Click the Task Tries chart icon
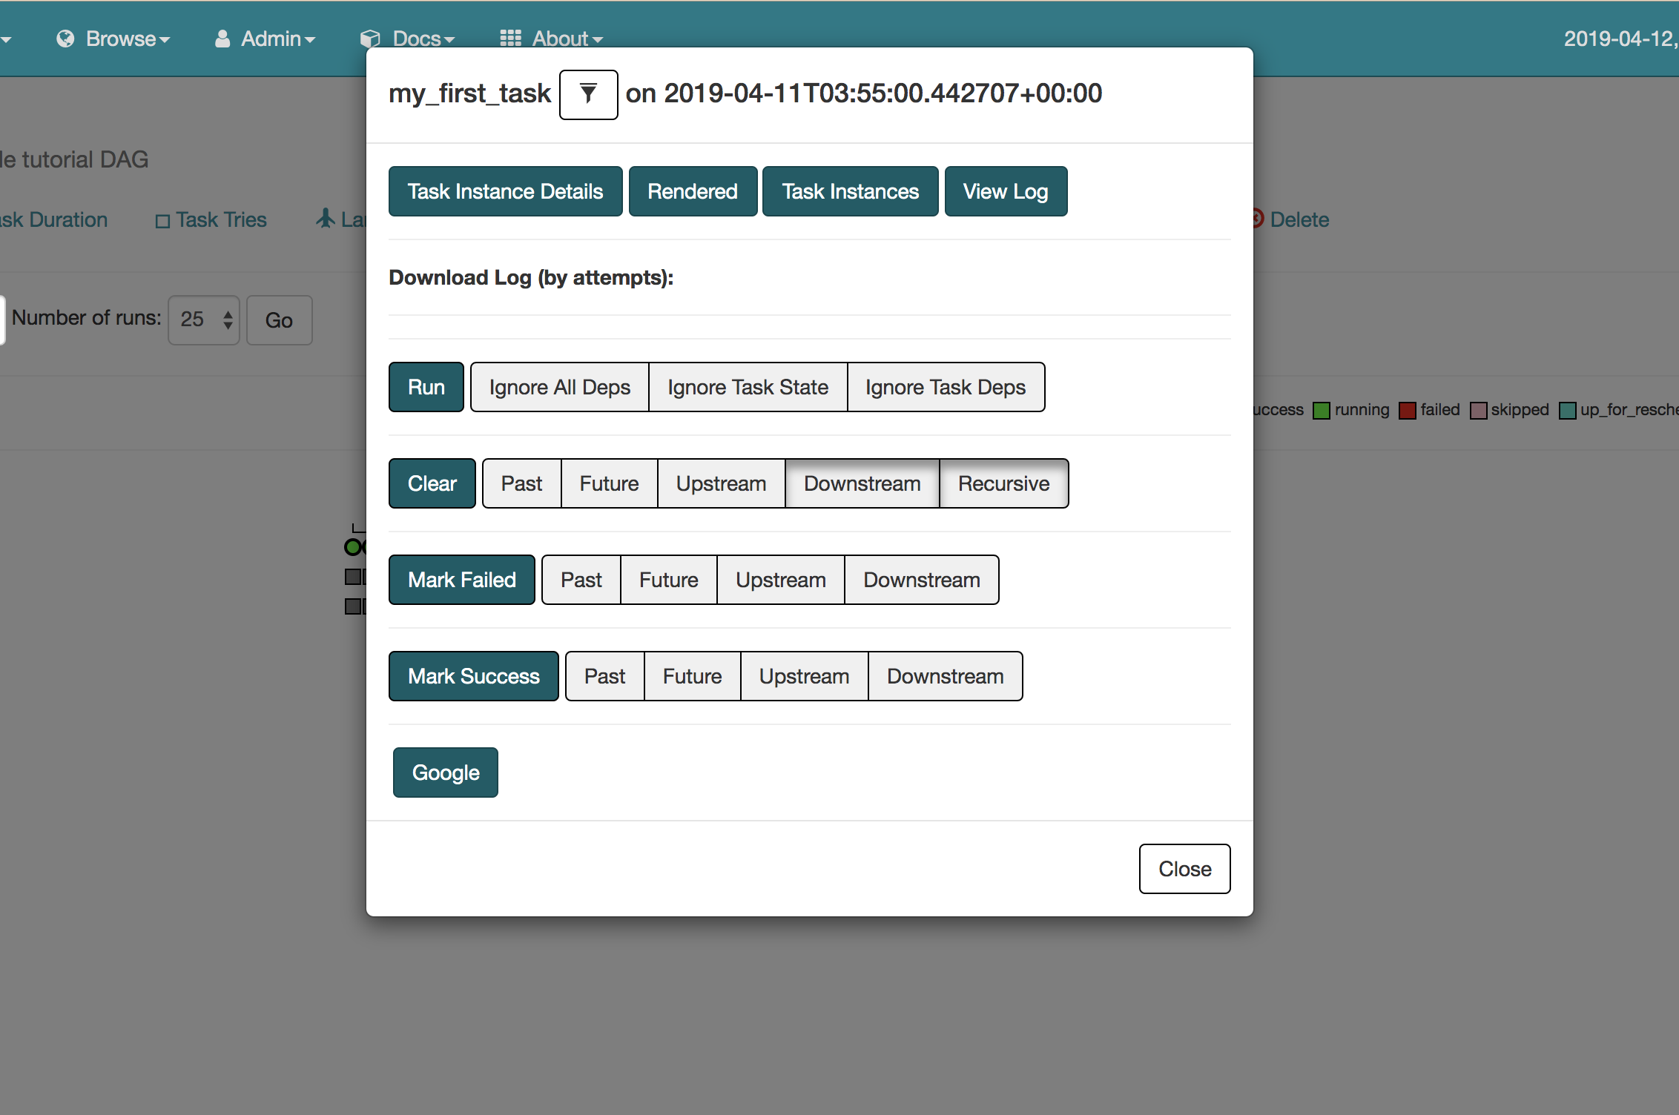 click(x=162, y=221)
